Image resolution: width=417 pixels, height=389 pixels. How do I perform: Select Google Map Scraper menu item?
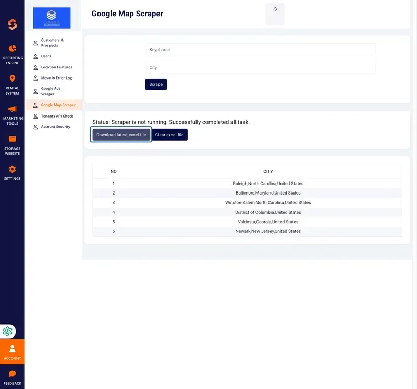[x=54, y=105]
